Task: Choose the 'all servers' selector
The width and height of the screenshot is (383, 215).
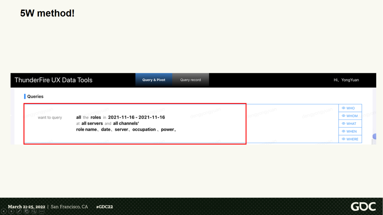Action: click(92, 123)
